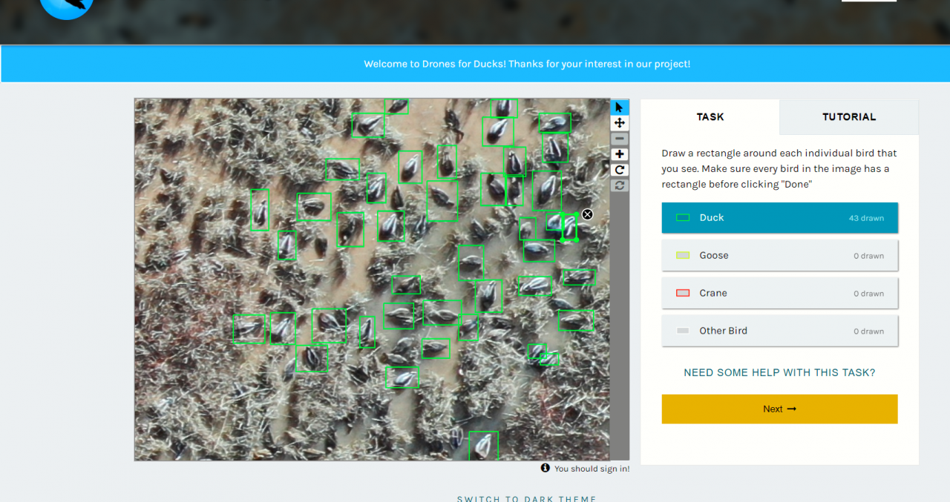Image resolution: width=950 pixels, height=502 pixels.
Task: Delete selected rectangle via X icon
Action: [587, 214]
